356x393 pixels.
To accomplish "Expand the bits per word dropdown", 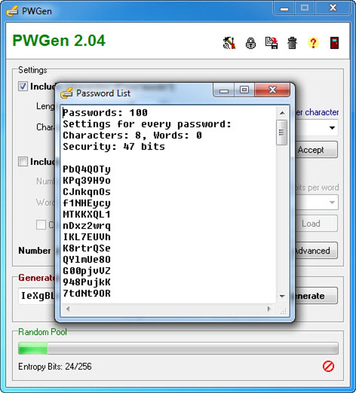I will (x=332, y=202).
